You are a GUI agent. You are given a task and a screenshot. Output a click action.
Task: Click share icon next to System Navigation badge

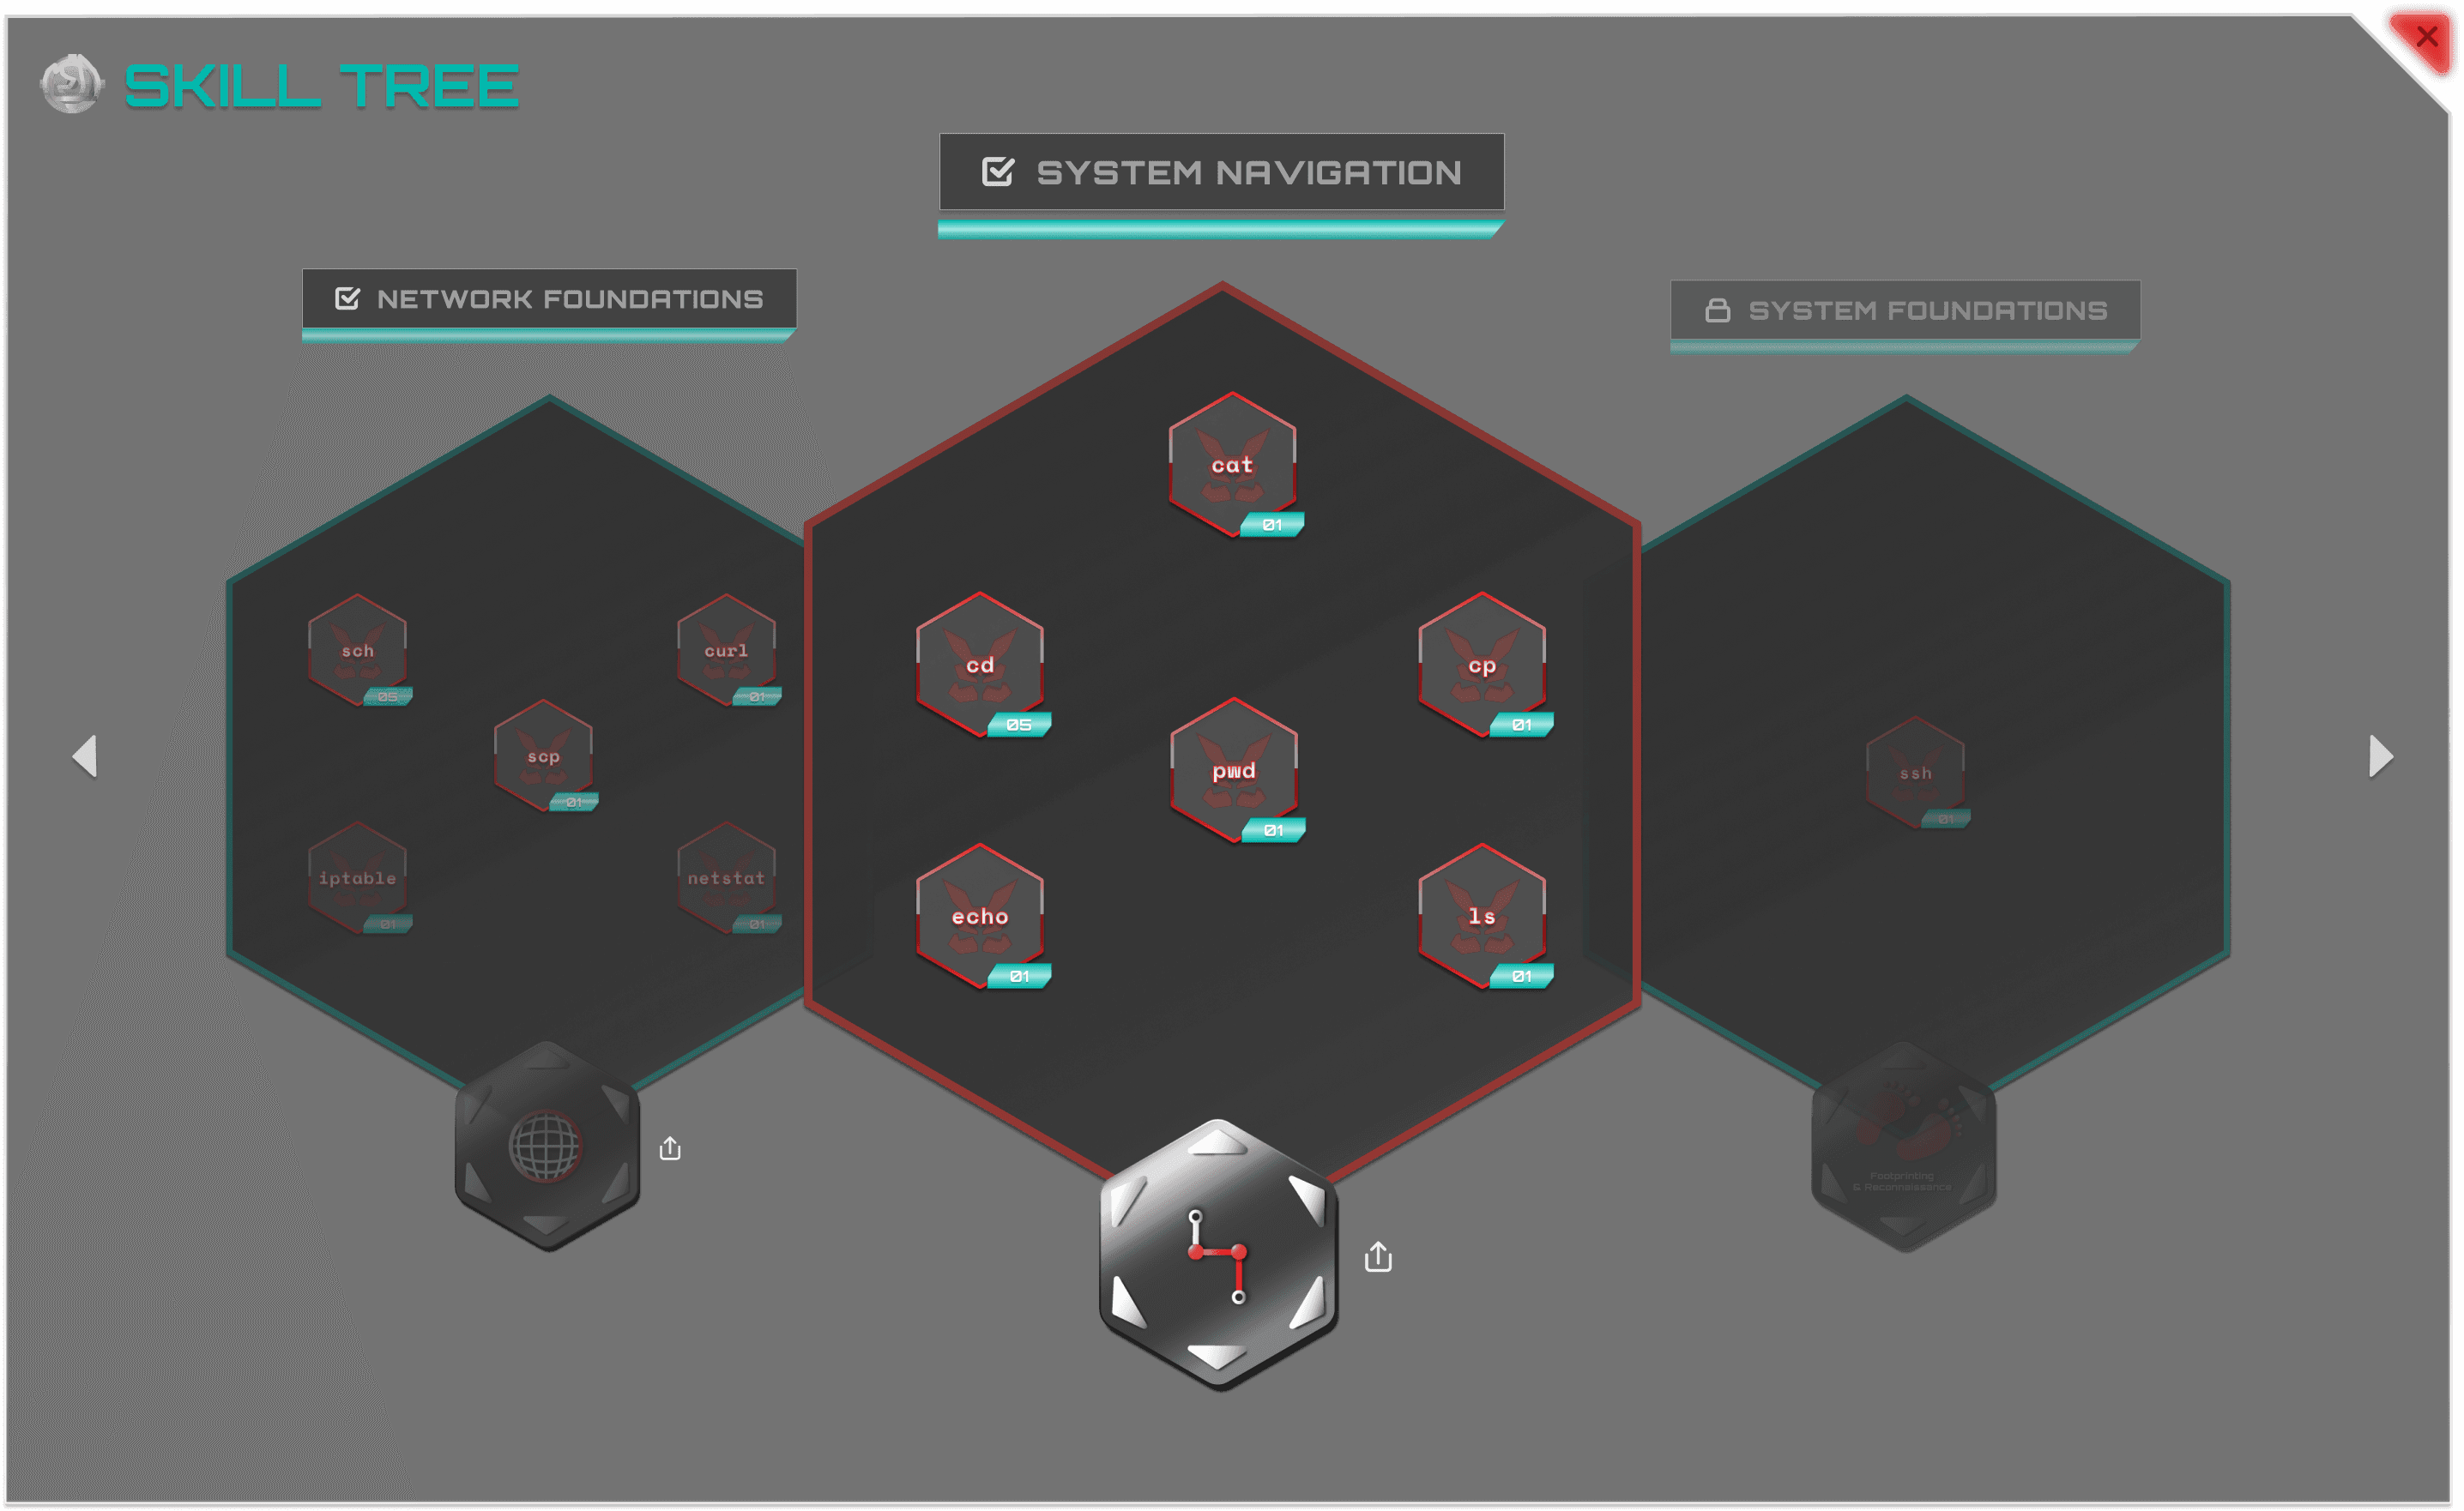[x=1378, y=1256]
